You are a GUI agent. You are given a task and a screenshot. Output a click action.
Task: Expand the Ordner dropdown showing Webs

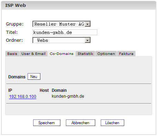pos(61,40)
